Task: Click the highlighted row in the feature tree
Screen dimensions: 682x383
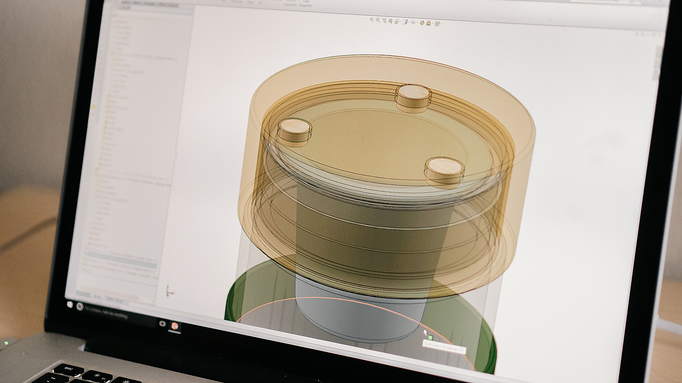Action: 121,260
